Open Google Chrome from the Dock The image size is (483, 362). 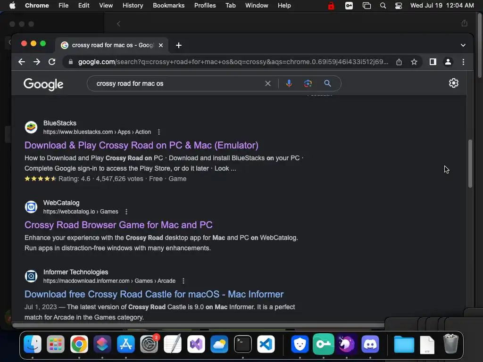pos(79,344)
